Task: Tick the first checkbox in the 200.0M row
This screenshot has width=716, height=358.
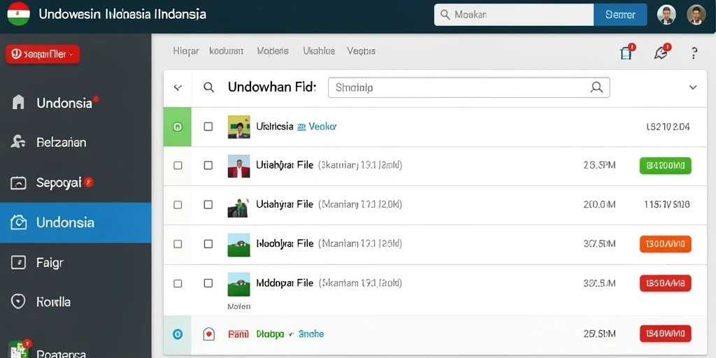Action: coord(178,205)
